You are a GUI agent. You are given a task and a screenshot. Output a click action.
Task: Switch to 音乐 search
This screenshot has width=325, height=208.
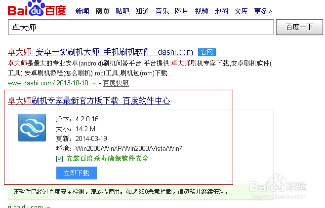click(x=162, y=11)
